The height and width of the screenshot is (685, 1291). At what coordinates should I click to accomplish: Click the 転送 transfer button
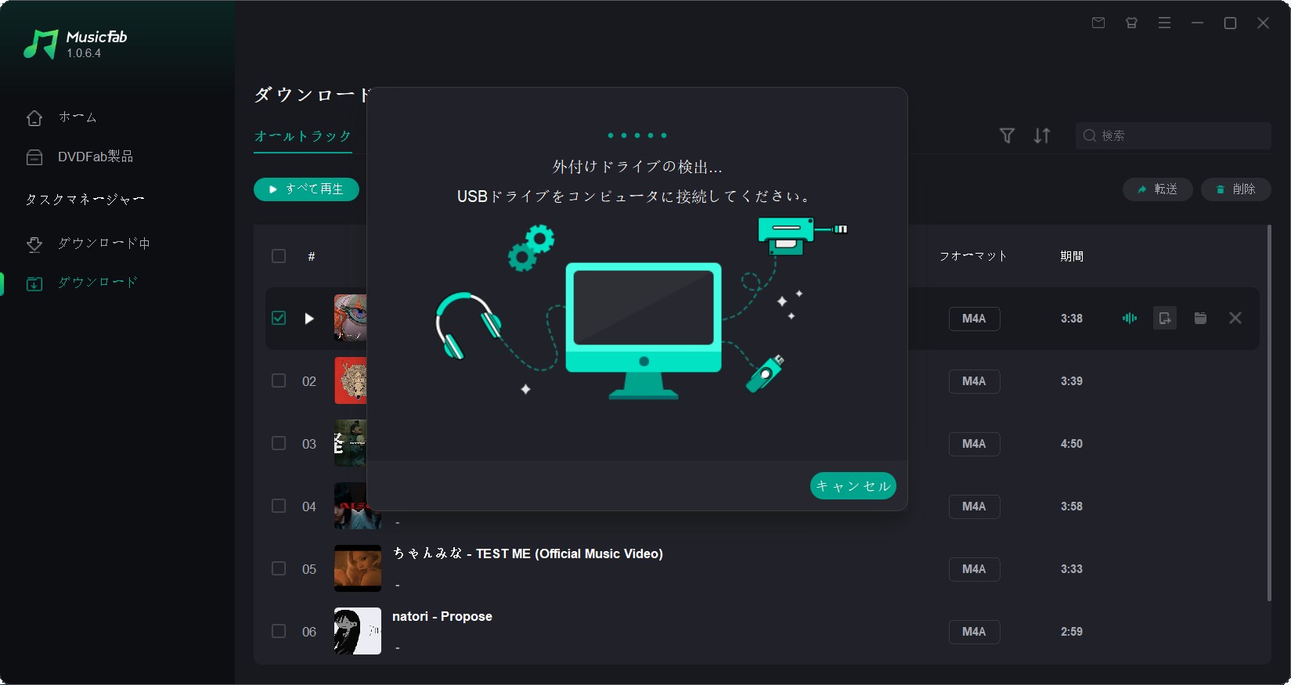1157,189
